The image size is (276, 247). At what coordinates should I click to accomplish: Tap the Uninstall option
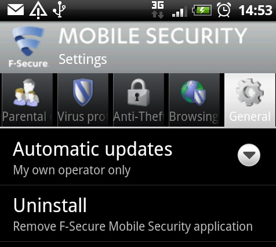pyautogui.click(x=138, y=213)
